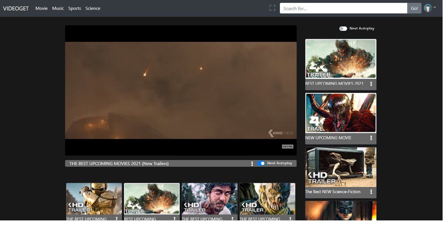
Task: Click the fullscreen icon beside search bar
Action: pyautogui.click(x=272, y=8)
